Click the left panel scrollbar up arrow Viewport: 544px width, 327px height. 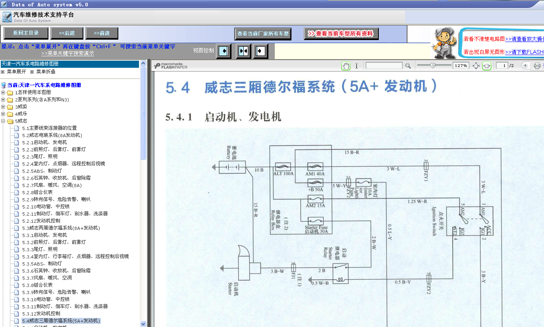click(x=143, y=63)
